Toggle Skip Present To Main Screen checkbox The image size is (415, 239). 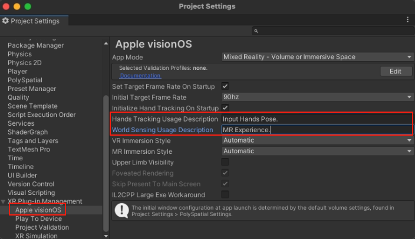pyautogui.click(x=225, y=184)
